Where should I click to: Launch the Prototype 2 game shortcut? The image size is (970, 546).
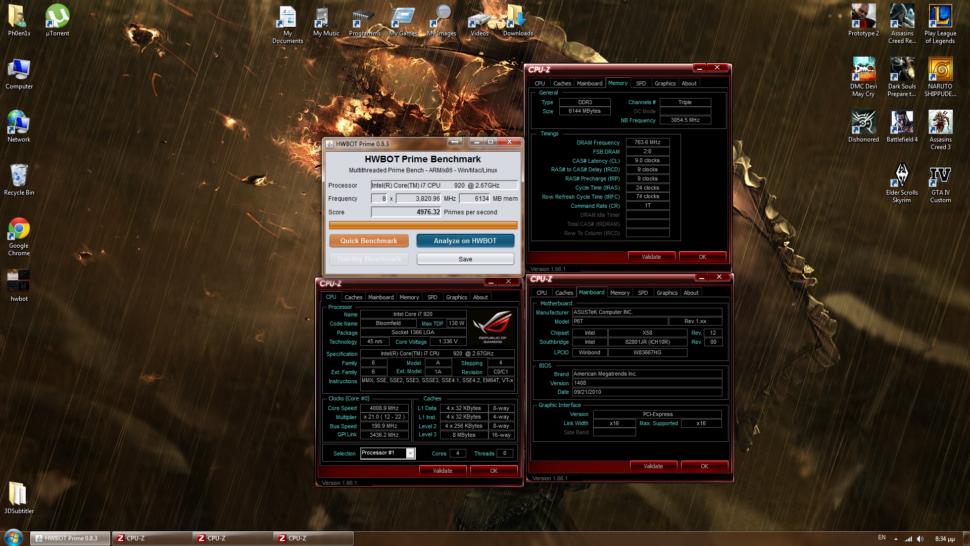(x=863, y=20)
